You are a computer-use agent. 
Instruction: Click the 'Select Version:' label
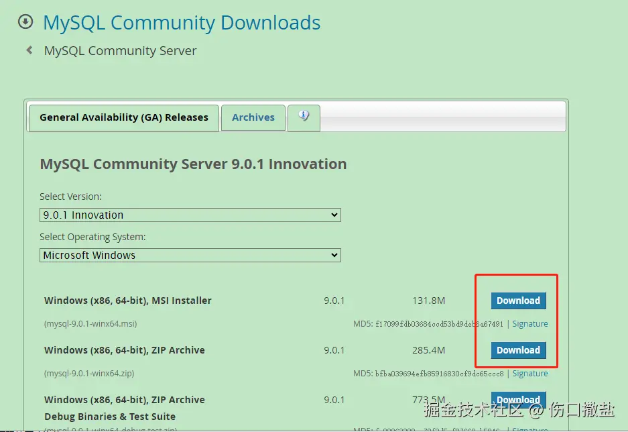tap(70, 197)
